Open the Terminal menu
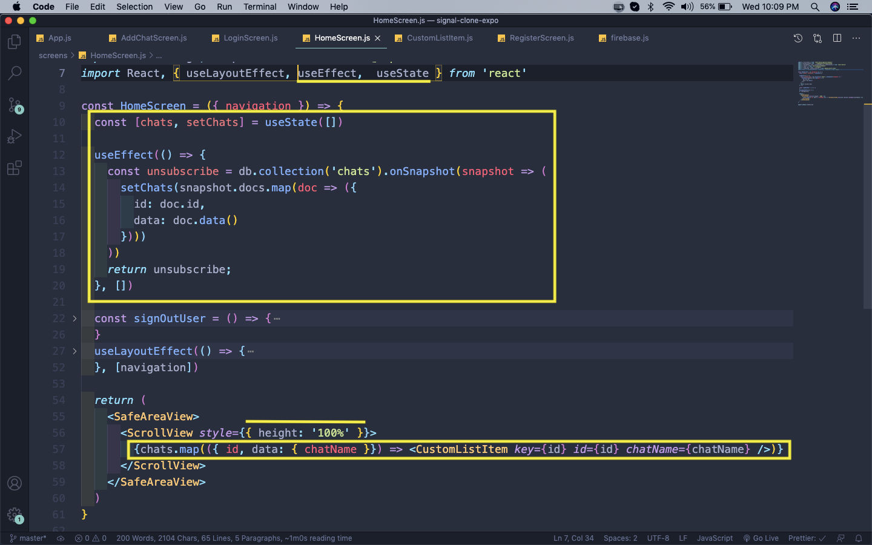This screenshot has width=872, height=545. coord(260,7)
